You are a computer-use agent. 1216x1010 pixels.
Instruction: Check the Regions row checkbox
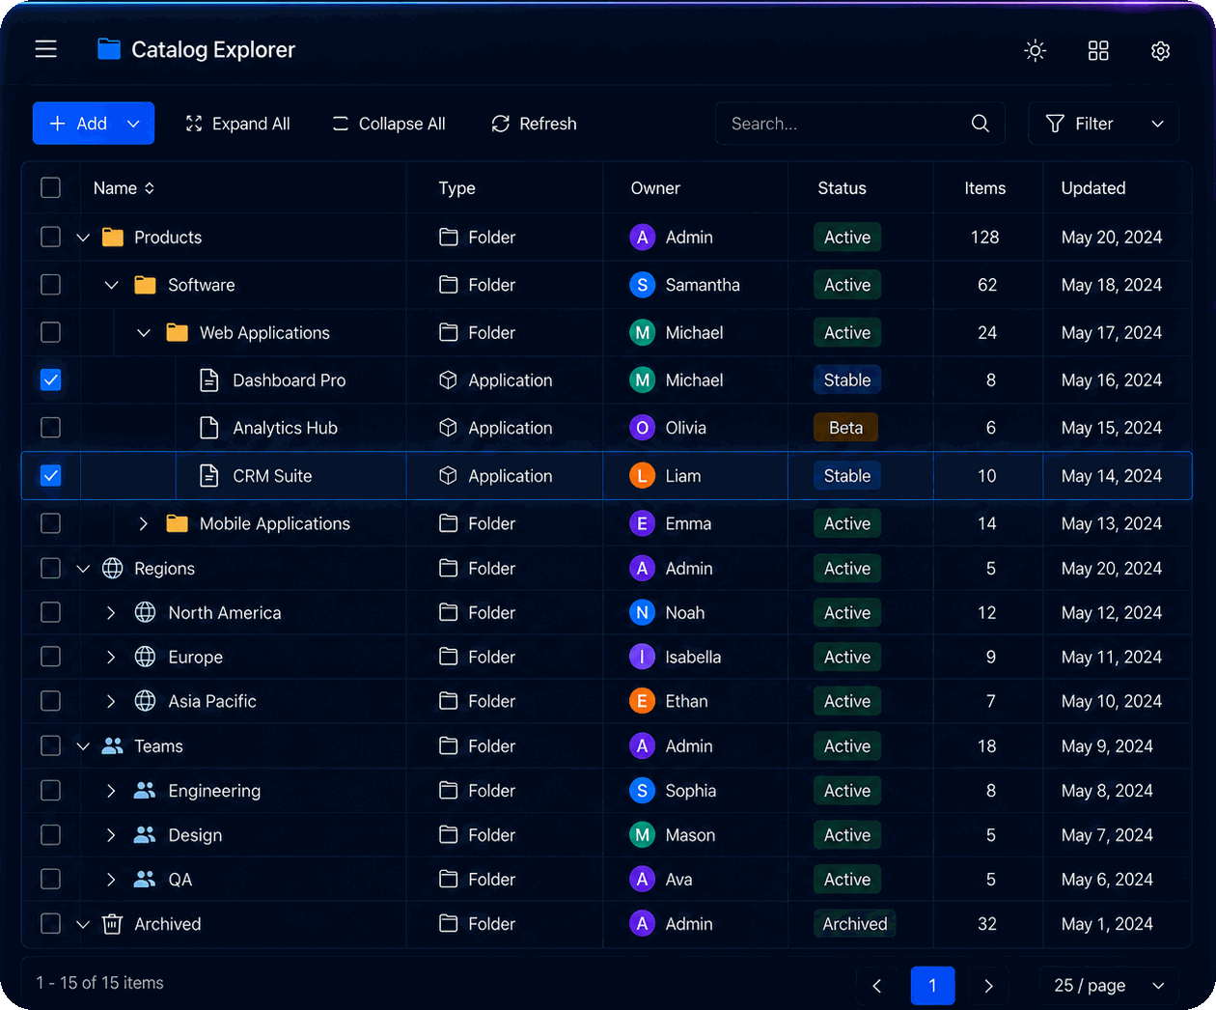pyautogui.click(x=51, y=569)
